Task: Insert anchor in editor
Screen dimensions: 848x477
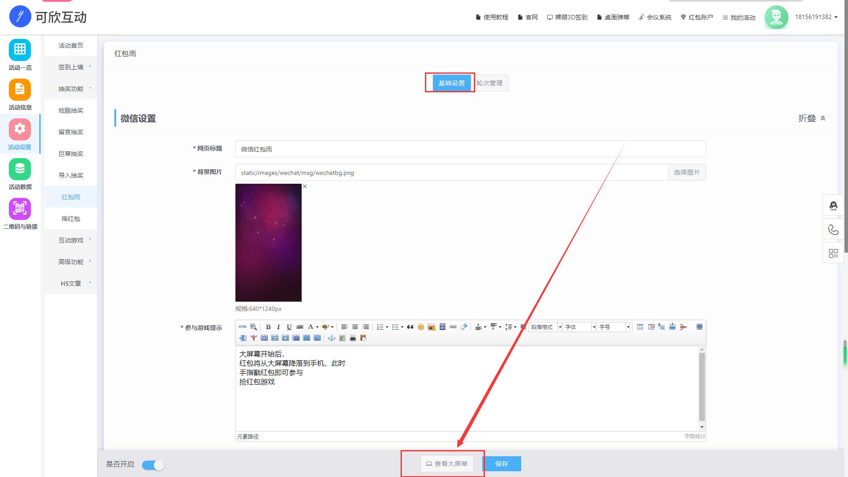Action: (x=332, y=338)
